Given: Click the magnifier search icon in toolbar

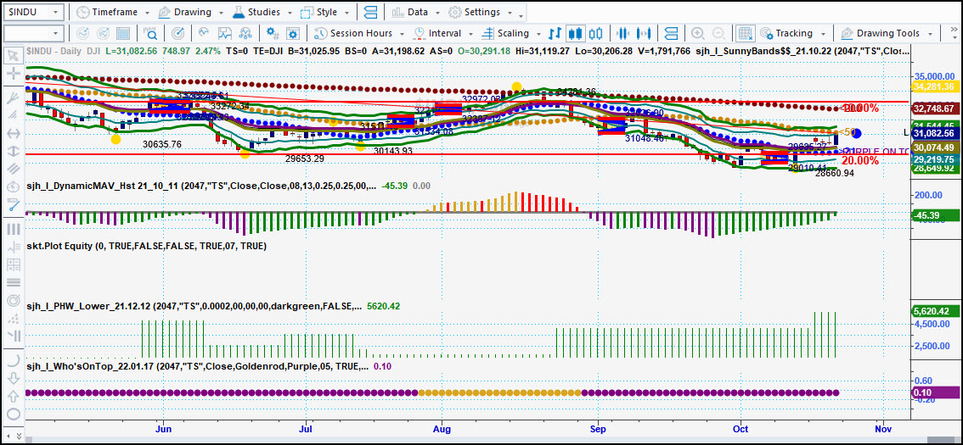Looking at the screenshot, I should tap(149, 33).
